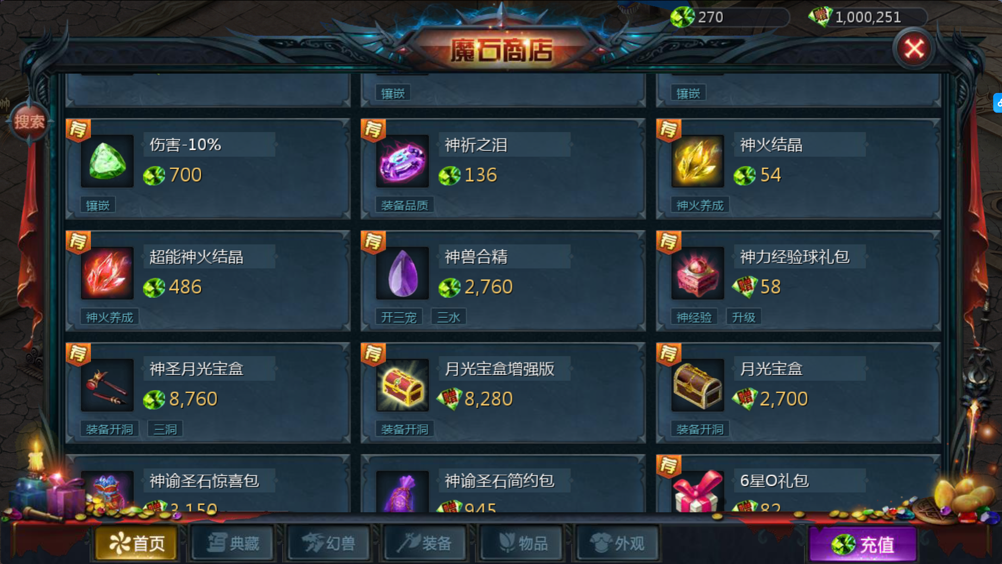Filter by the 装备品质 tag
Screen dimensions: 1002x564
coord(404,205)
